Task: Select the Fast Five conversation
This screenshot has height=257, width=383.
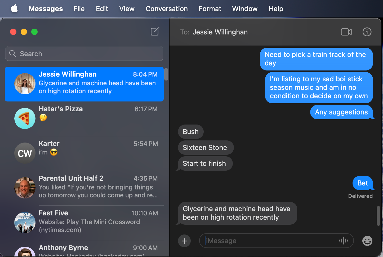Action: coord(84,223)
